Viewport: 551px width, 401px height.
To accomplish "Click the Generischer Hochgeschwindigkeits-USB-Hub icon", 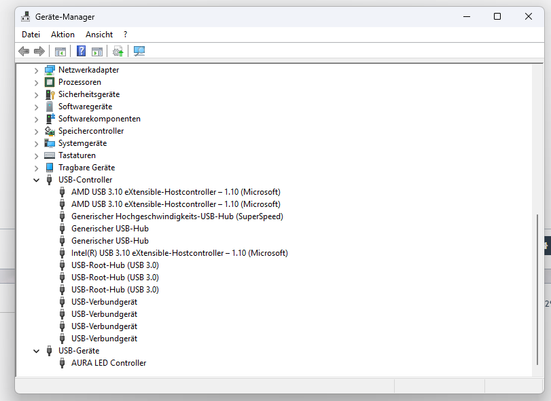I will pyautogui.click(x=63, y=216).
